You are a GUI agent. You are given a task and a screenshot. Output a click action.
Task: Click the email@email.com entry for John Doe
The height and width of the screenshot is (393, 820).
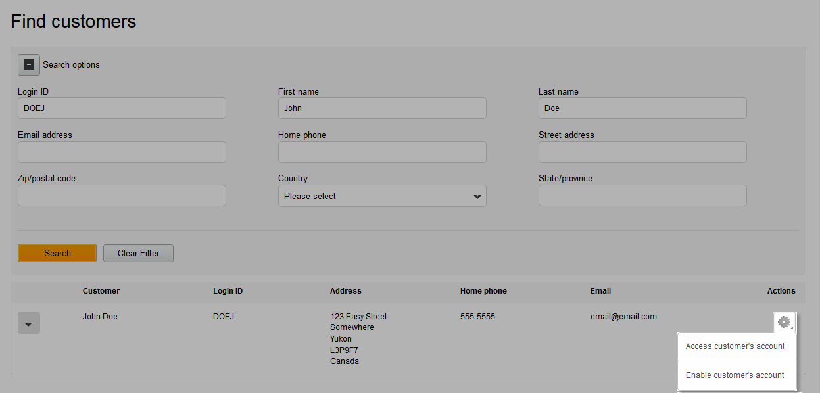point(623,316)
